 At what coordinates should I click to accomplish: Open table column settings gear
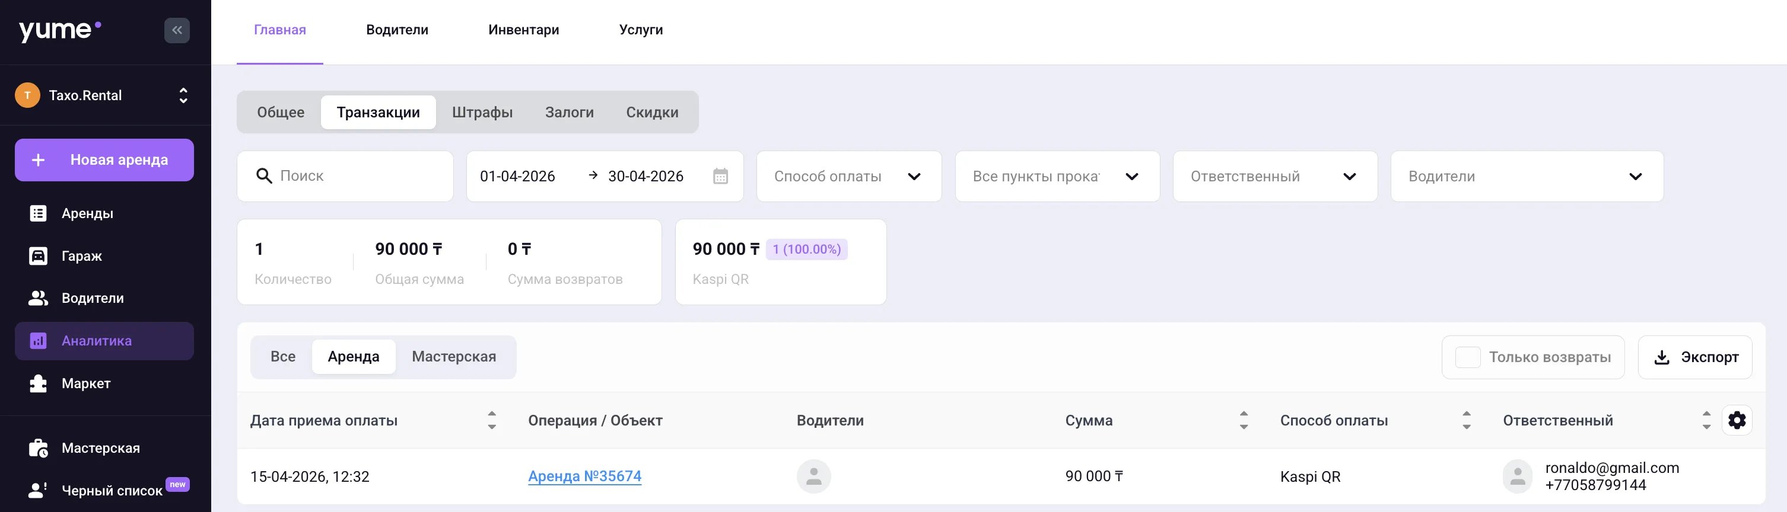pos(1737,420)
